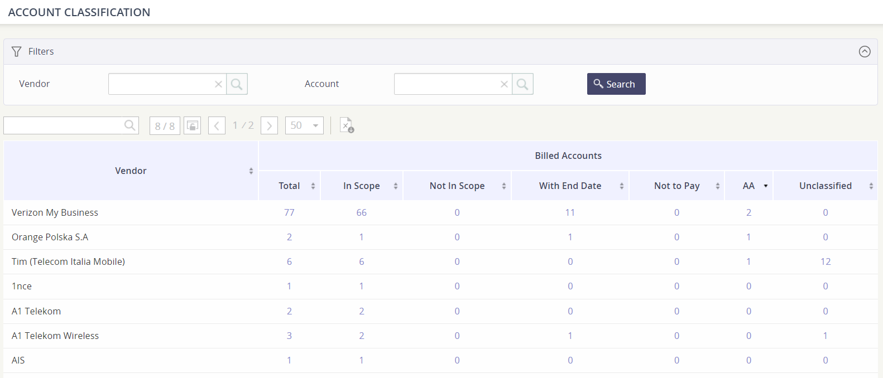Image resolution: width=883 pixels, height=378 pixels.
Task: Sort by Not In Scope column
Action: click(504, 186)
